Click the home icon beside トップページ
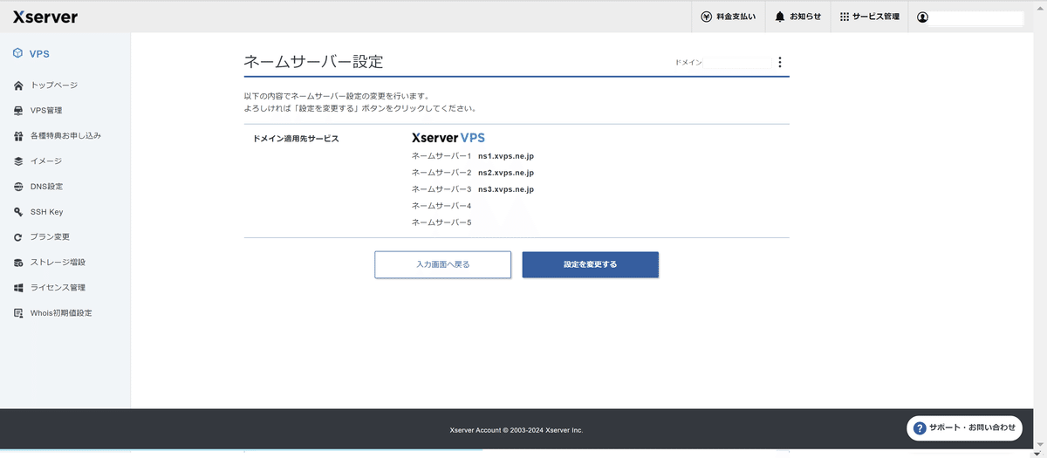Image resolution: width=1047 pixels, height=458 pixels. pyautogui.click(x=18, y=85)
